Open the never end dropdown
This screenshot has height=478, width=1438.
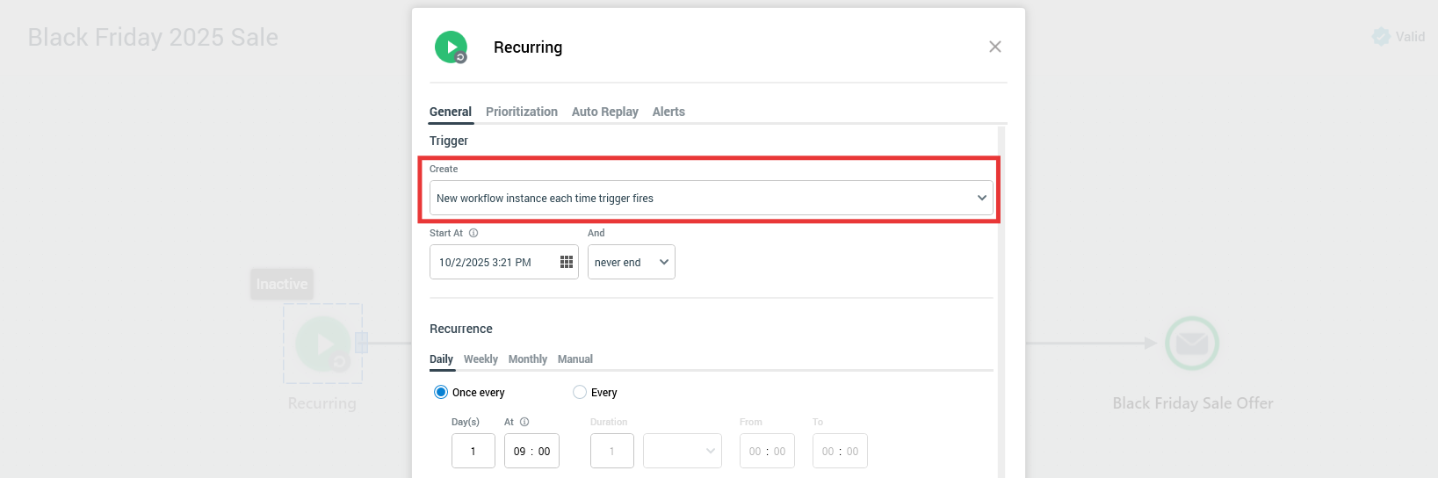click(x=631, y=262)
